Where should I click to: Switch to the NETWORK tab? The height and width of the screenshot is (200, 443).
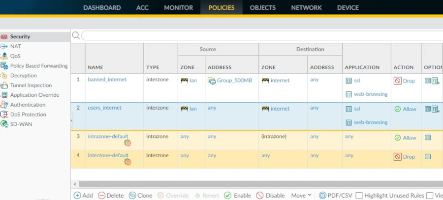[306, 7]
